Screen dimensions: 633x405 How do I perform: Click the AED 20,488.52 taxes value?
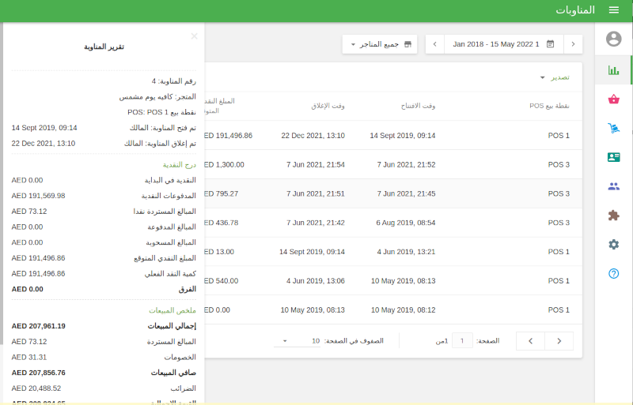coord(36,388)
